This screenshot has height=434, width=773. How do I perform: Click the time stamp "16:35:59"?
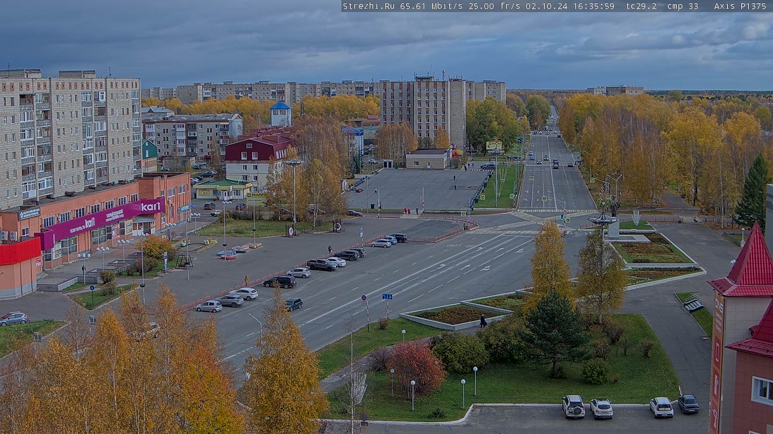point(595,6)
